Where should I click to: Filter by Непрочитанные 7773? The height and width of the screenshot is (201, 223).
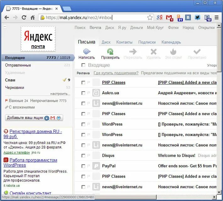[48, 101]
